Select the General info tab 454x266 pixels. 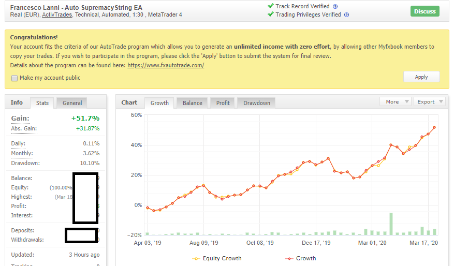click(72, 103)
